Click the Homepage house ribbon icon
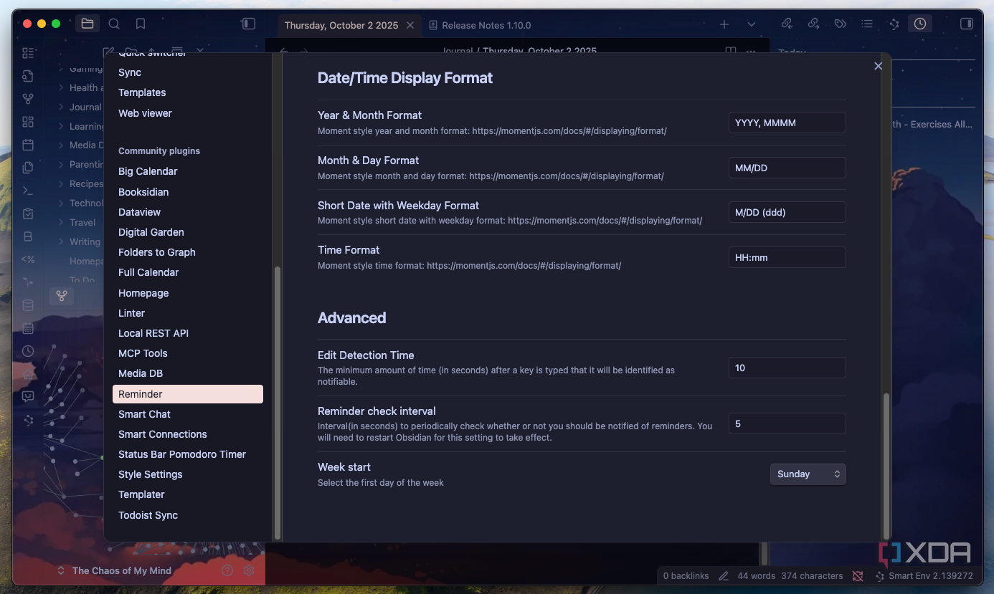The width and height of the screenshot is (994, 594). [x=28, y=374]
